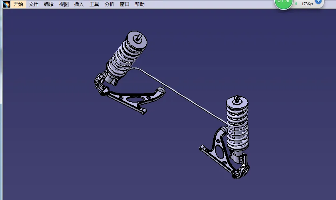Select the knuckle at the upper-left strut base
The height and width of the screenshot is (200, 336).
[x=99, y=81]
